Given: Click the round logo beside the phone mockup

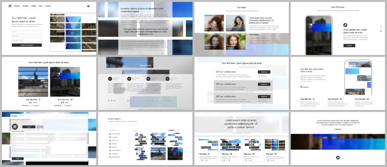Looking at the screenshot, I should [x=345, y=25].
